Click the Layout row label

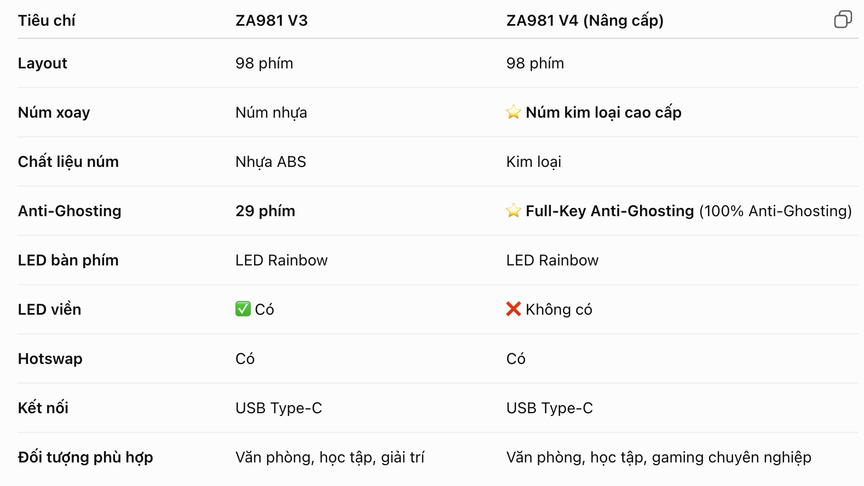click(x=42, y=63)
